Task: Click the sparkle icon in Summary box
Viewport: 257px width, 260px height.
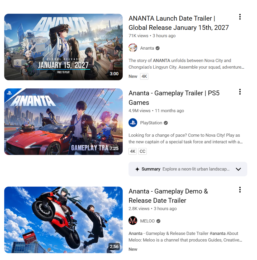Action: pyautogui.click(x=137, y=169)
